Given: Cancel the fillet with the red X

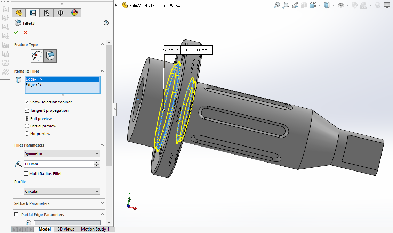Looking at the screenshot, I should pos(26,32).
